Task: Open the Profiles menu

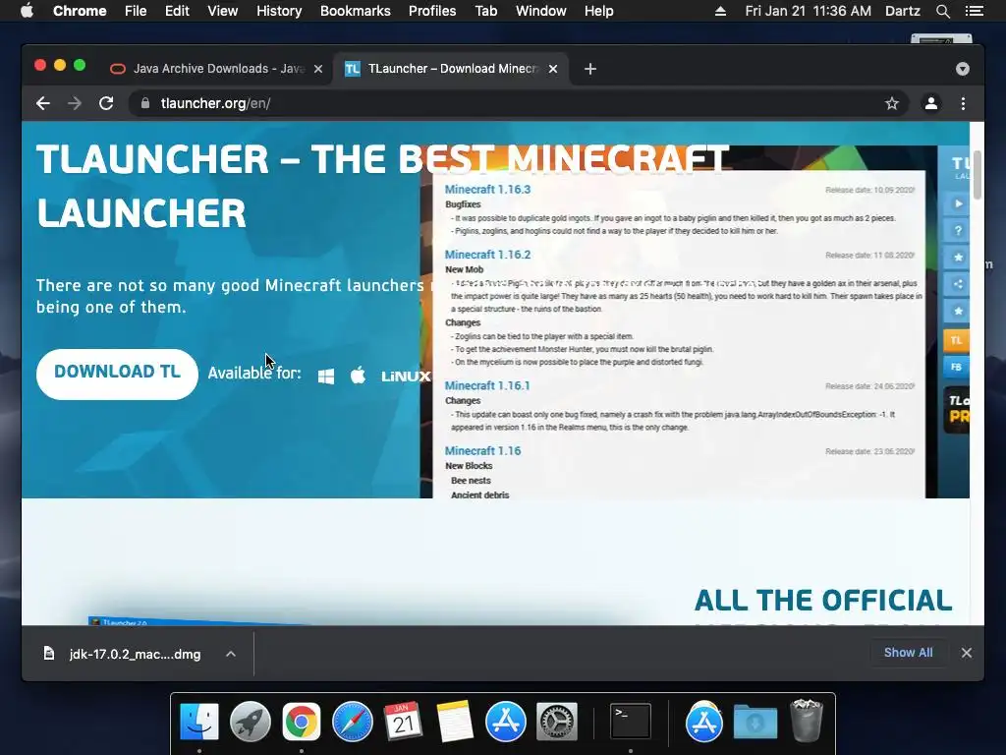Action: click(432, 11)
